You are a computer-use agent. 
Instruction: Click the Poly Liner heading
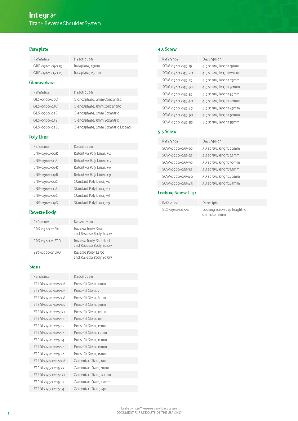coord(39,137)
